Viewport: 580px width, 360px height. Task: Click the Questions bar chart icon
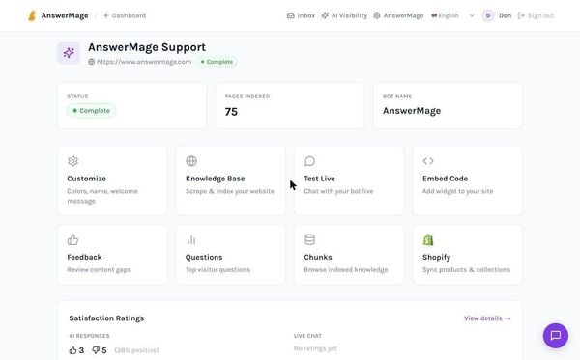coord(191,239)
